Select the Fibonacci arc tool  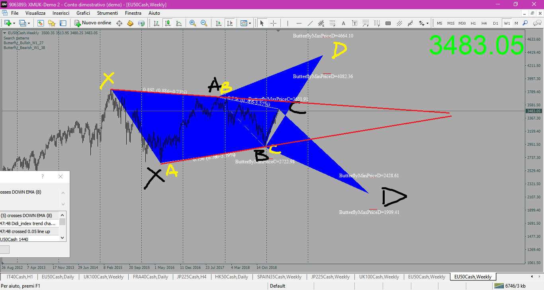[x=366, y=23]
